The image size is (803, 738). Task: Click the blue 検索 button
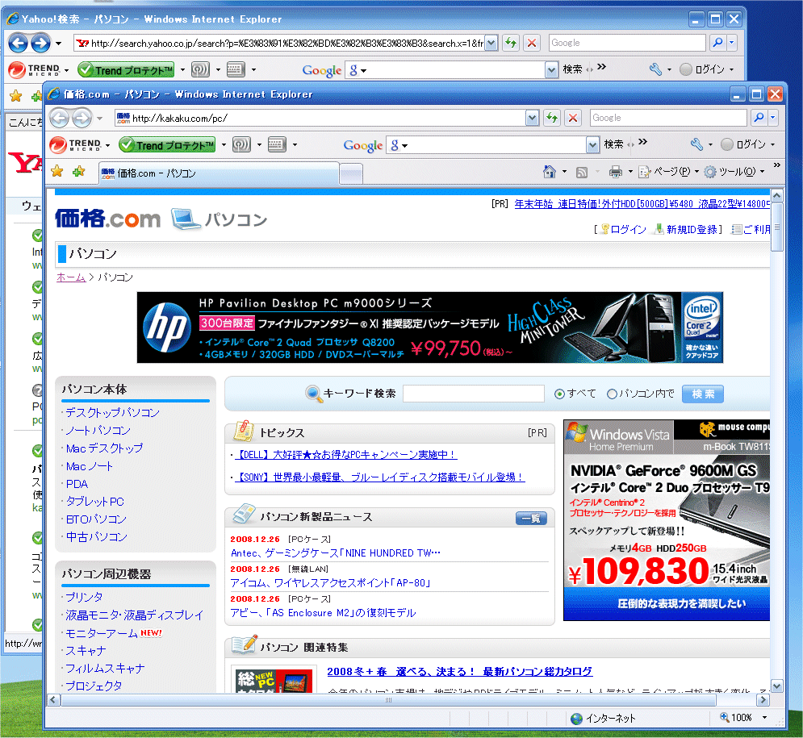click(703, 394)
